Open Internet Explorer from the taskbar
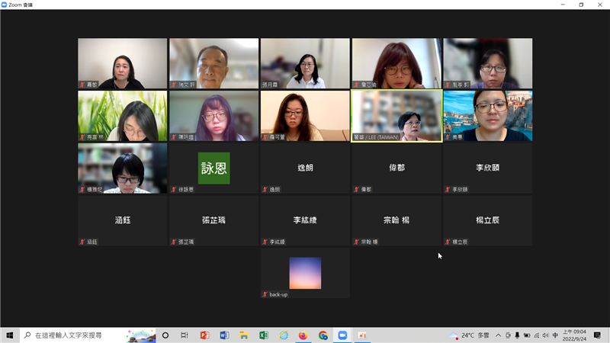This screenshot has width=610, height=343. coord(284,335)
